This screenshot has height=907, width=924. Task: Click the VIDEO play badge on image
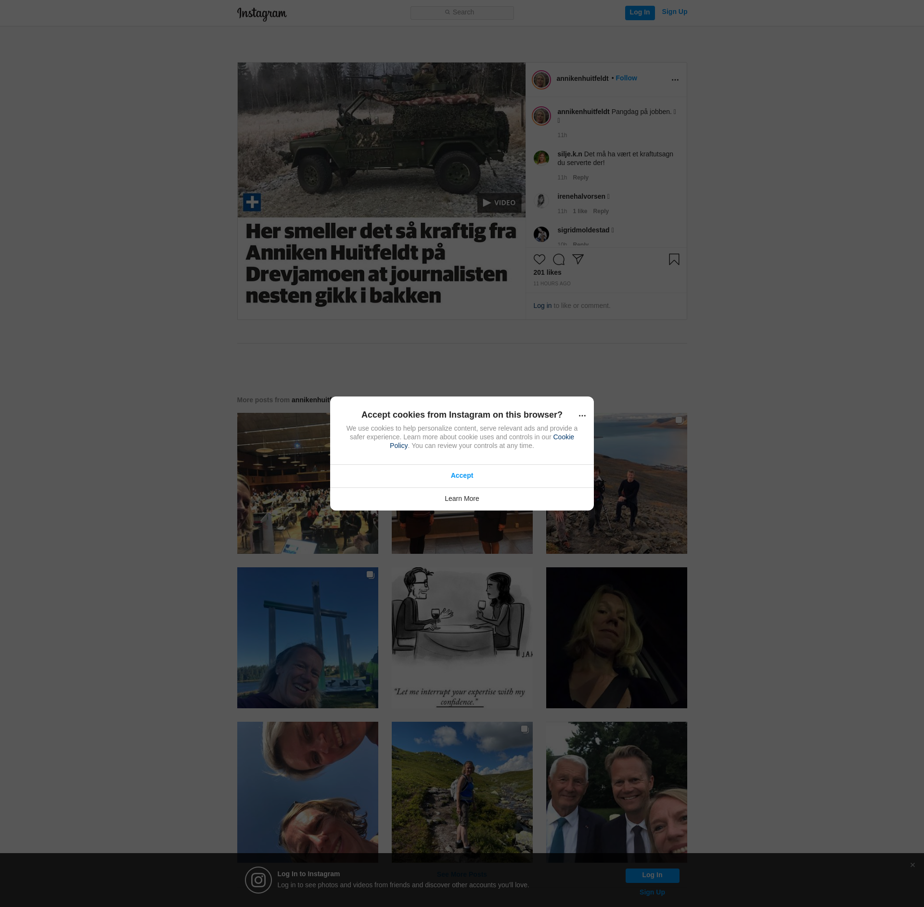[499, 203]
